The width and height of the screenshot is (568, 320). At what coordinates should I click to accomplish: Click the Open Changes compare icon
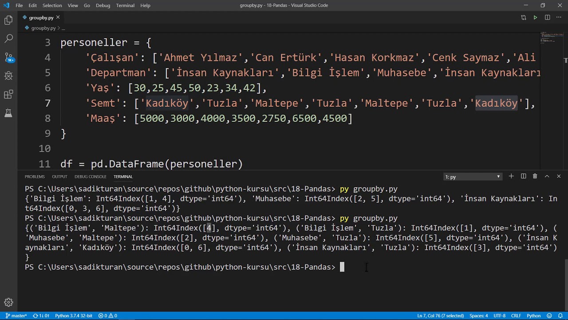(x=524, y=17)
